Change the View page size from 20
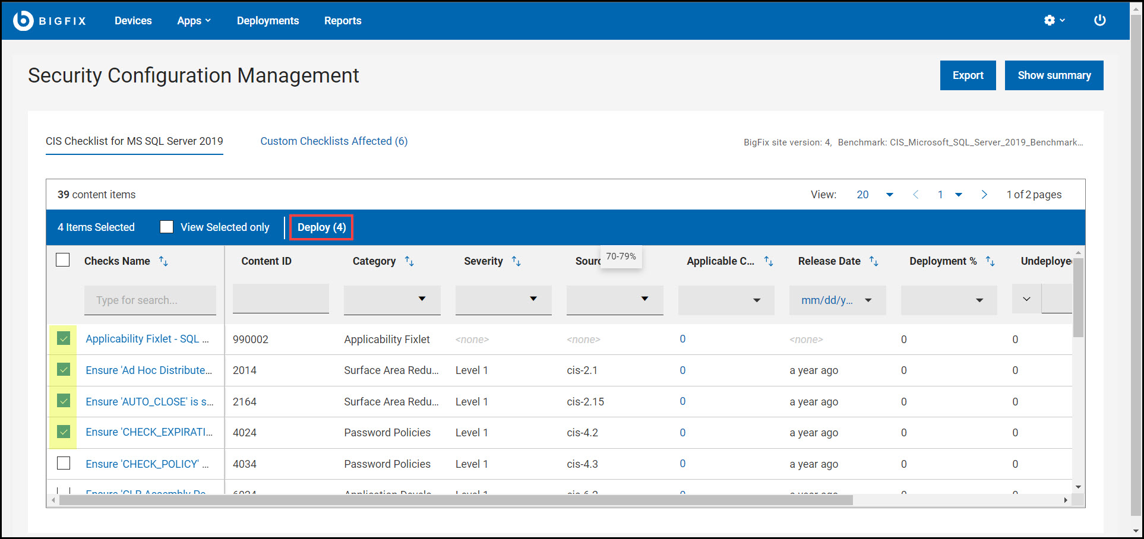Screen dimensions: 1144x539 pyautogui.click(x=874, y=194)
